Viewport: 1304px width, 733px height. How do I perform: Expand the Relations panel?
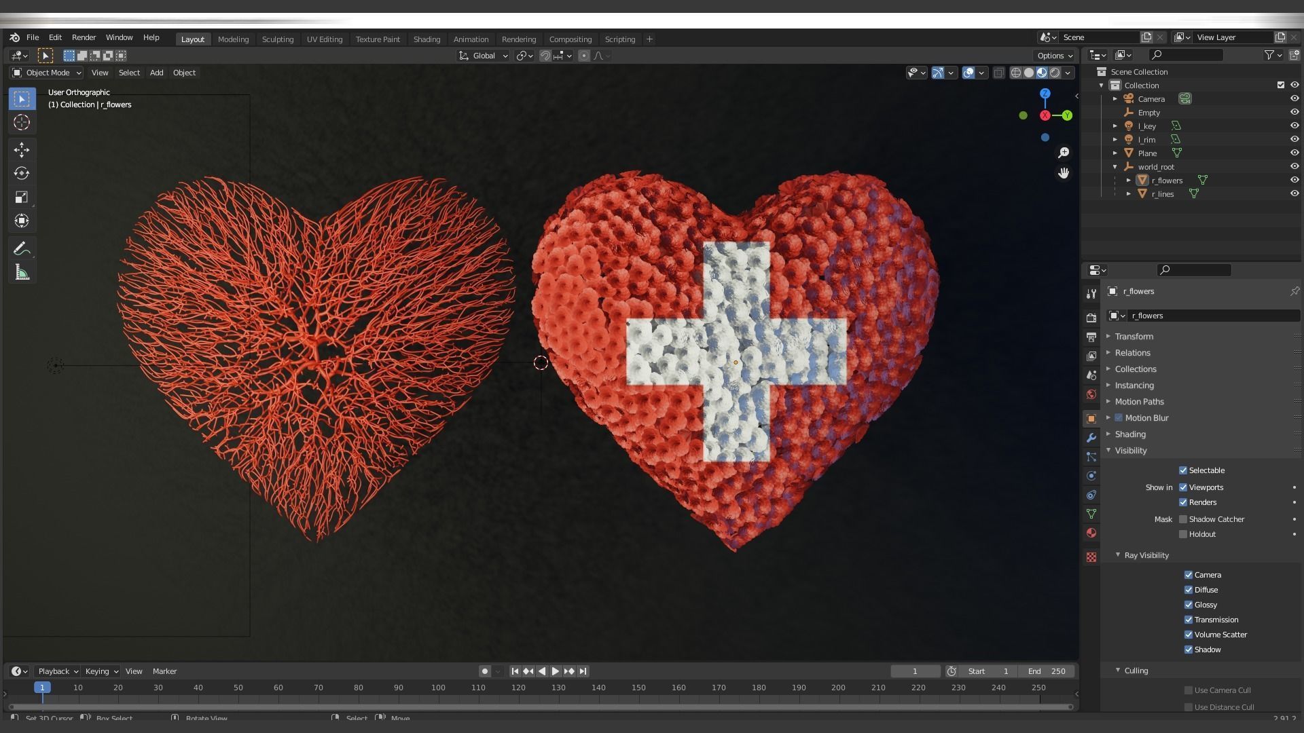(x=1131, y=353)
